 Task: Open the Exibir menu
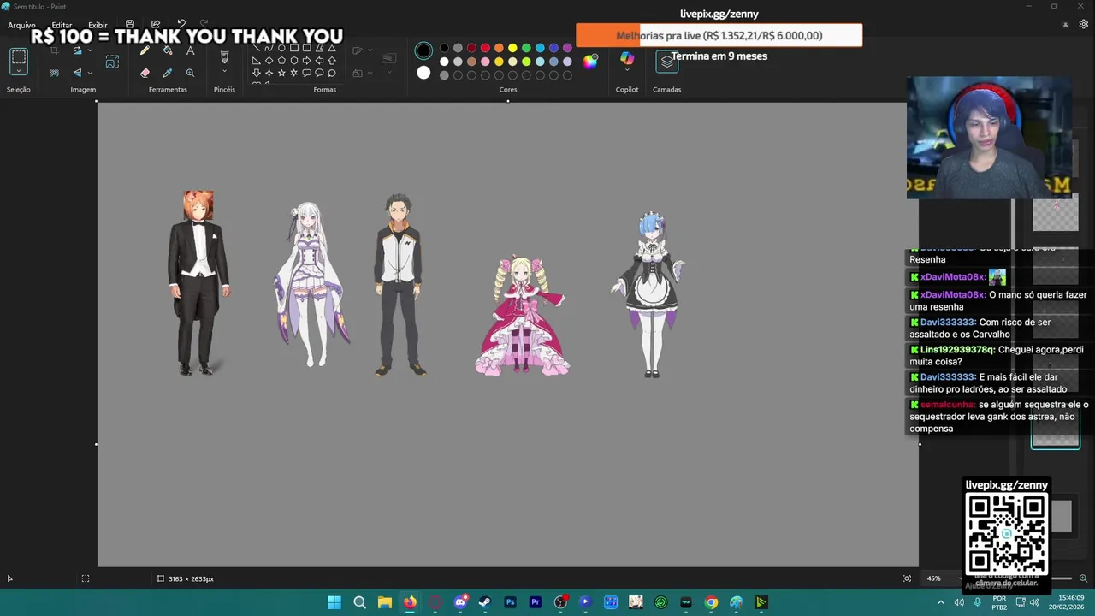tap(98, 26)
